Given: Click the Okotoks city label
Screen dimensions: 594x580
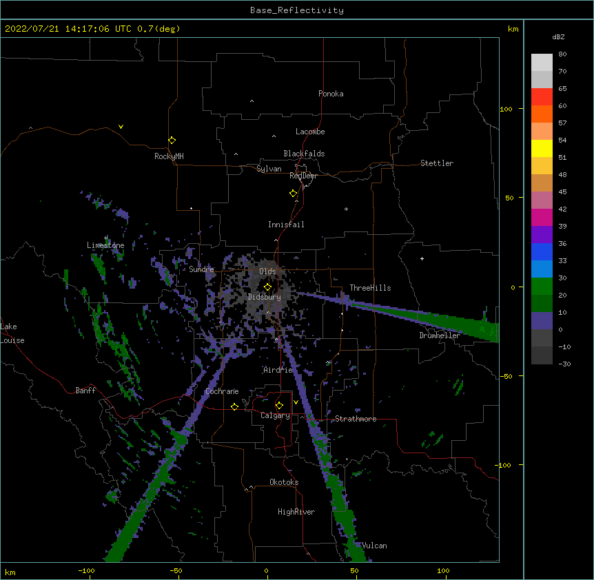Looking at the screenshot, I should tap(284, 482).
